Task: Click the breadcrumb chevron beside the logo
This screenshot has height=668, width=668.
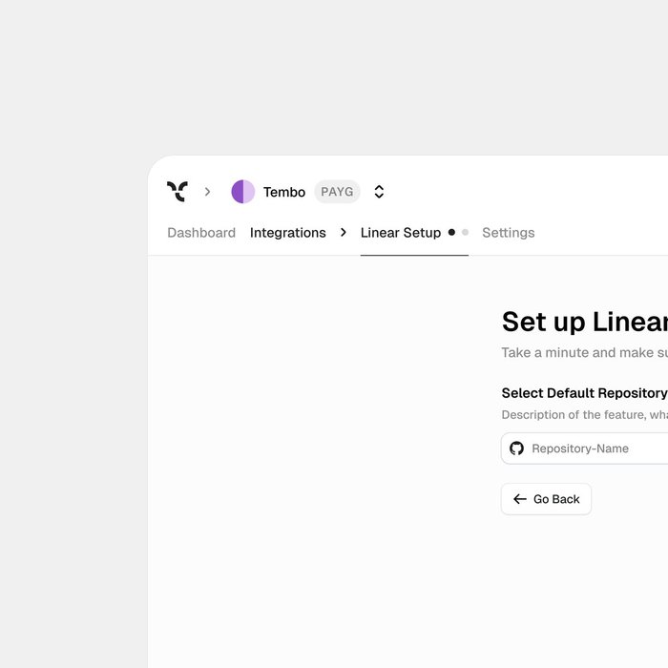Action: pyautogui.click(x=207, y=192)
